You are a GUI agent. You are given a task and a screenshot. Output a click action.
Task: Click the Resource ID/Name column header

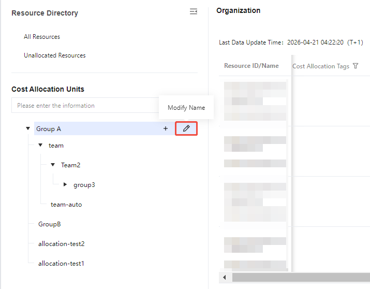coord(251,66)
